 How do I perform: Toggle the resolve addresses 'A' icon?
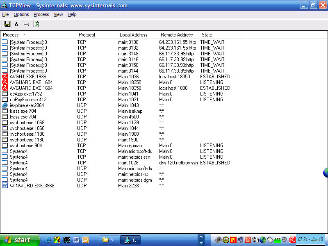click(16, 25)
